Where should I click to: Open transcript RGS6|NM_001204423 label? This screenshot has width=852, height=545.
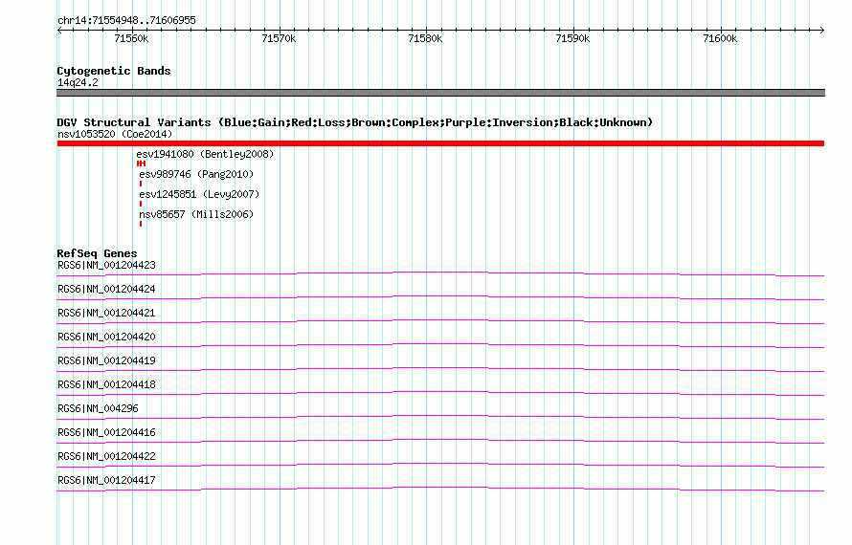pyautogui.click(x=106, y=266)
